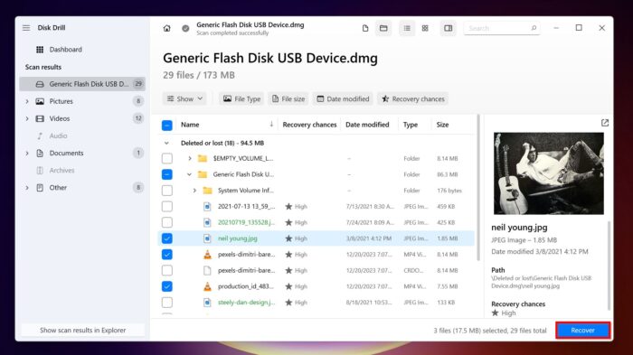Click the Archives icon in sidebar
This screenshot has width=633, height=355.
click(40, 170)
